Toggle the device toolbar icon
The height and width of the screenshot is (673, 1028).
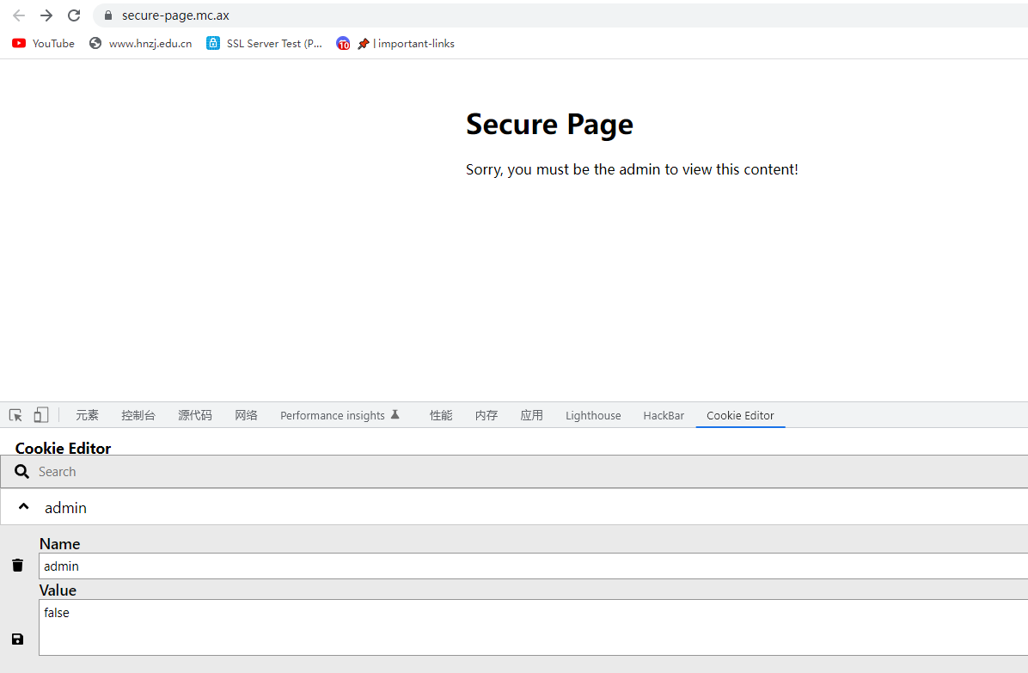click(x=40, y=415)
